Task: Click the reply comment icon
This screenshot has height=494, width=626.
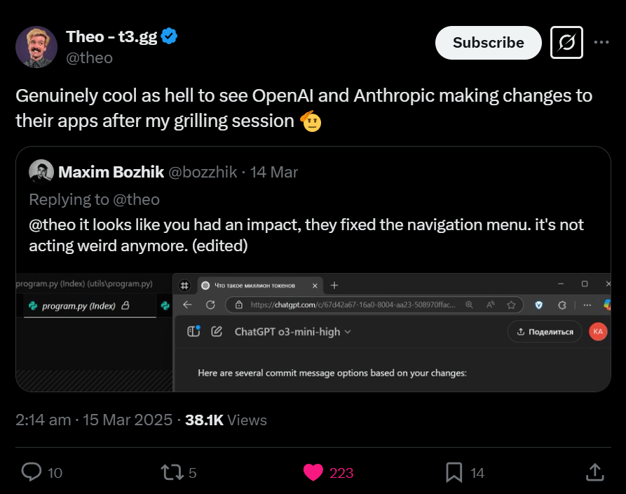Action: click(x=32, y=472)
